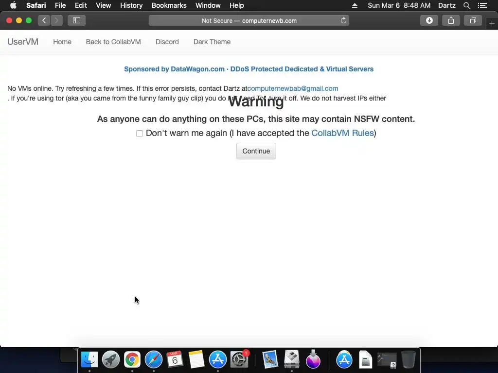The height and width of the screenshot is (373, 498).
Task: Open Mail stamp icon in the Dock
Action: 270,359
